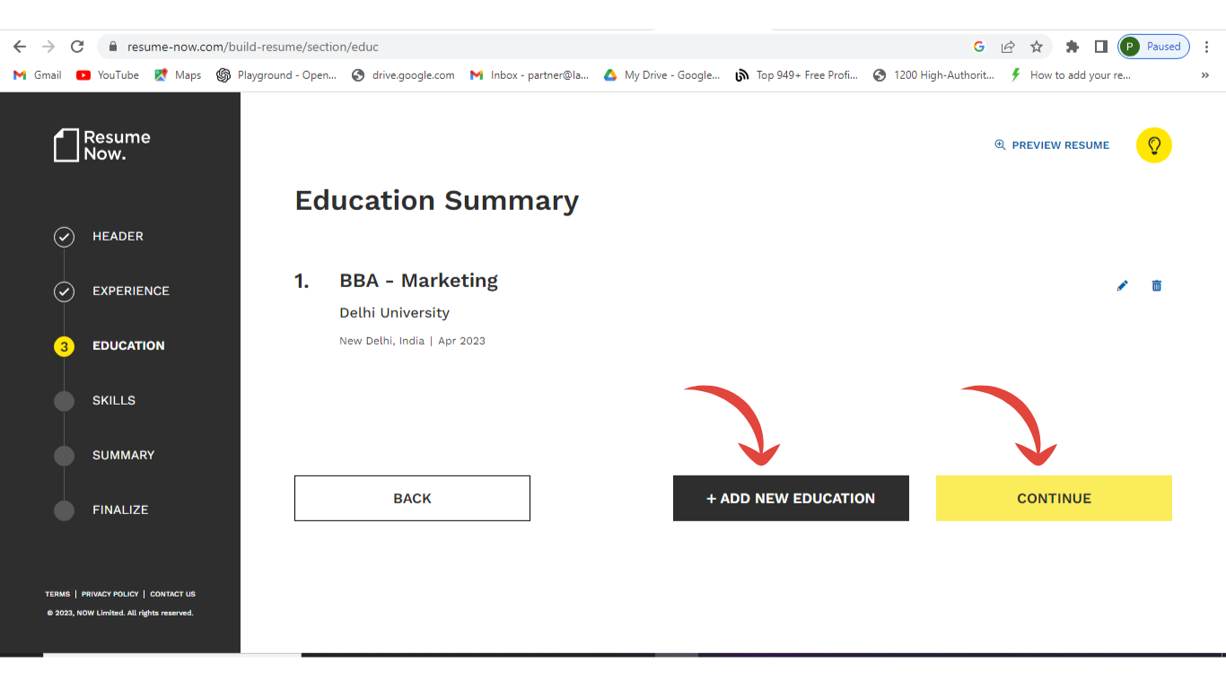1226x689 pixels.
Task: Expand the hidden bookmarks overflow chevron
Action: tap(1204, 75)
